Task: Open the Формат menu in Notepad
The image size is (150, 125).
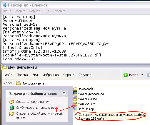Action: 34,11
